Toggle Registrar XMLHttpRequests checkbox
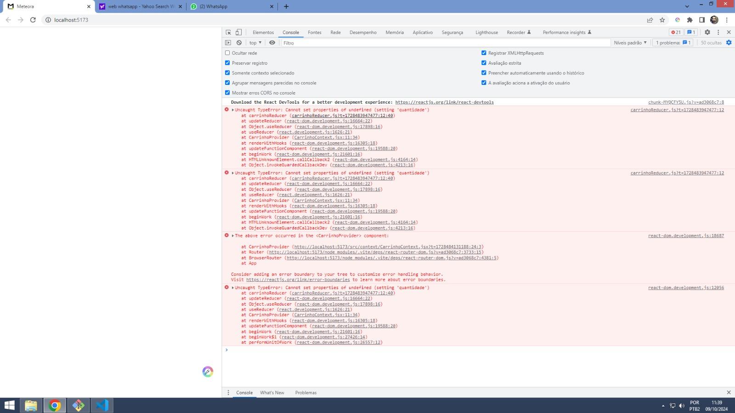This screenshot has height=413, width=735. [484, 53]
